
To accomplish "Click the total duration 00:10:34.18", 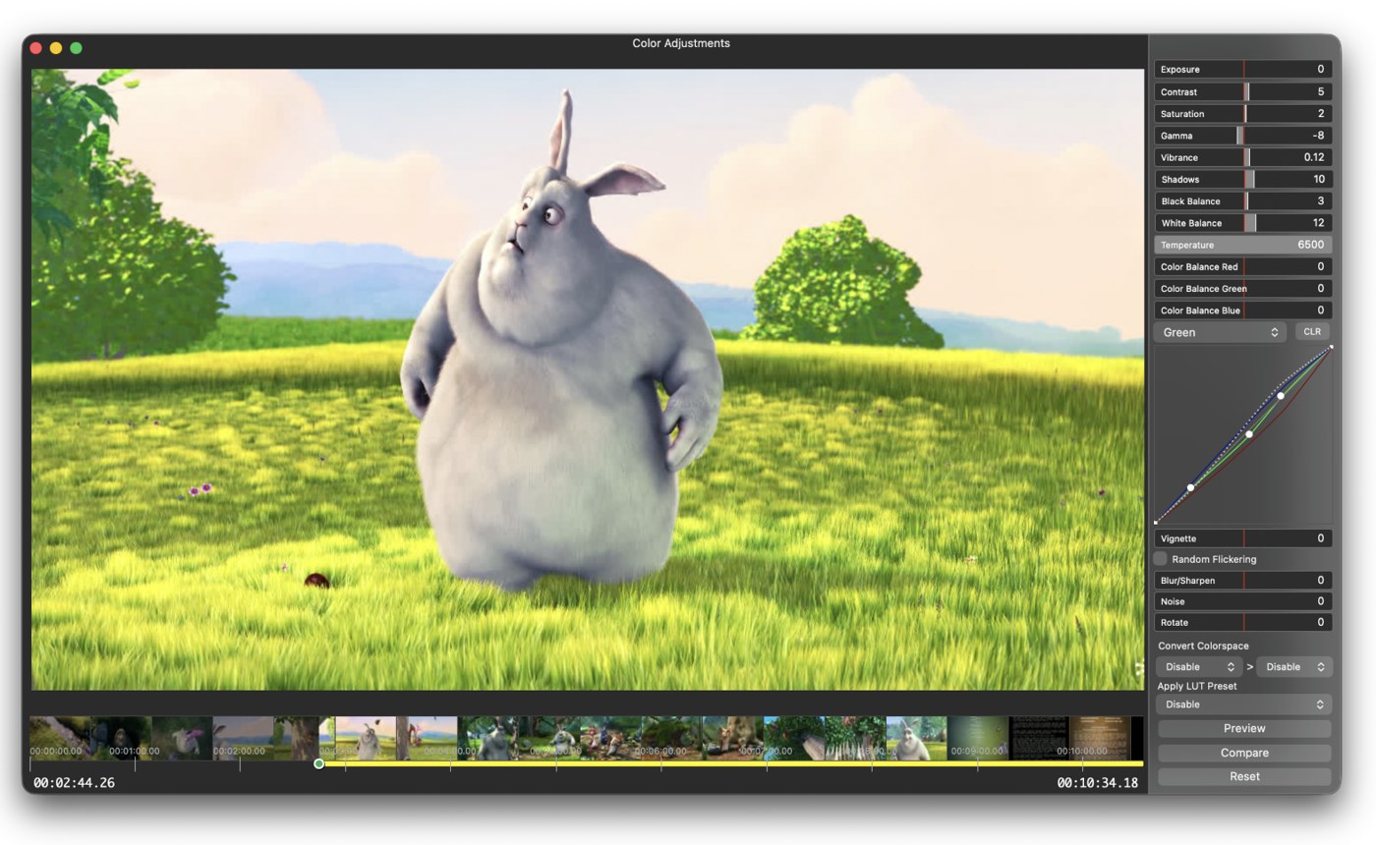I will coord(1098,783).
